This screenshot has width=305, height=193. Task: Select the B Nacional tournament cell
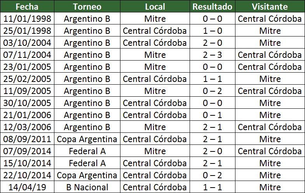pyautogui.click(x=87, y=187)
